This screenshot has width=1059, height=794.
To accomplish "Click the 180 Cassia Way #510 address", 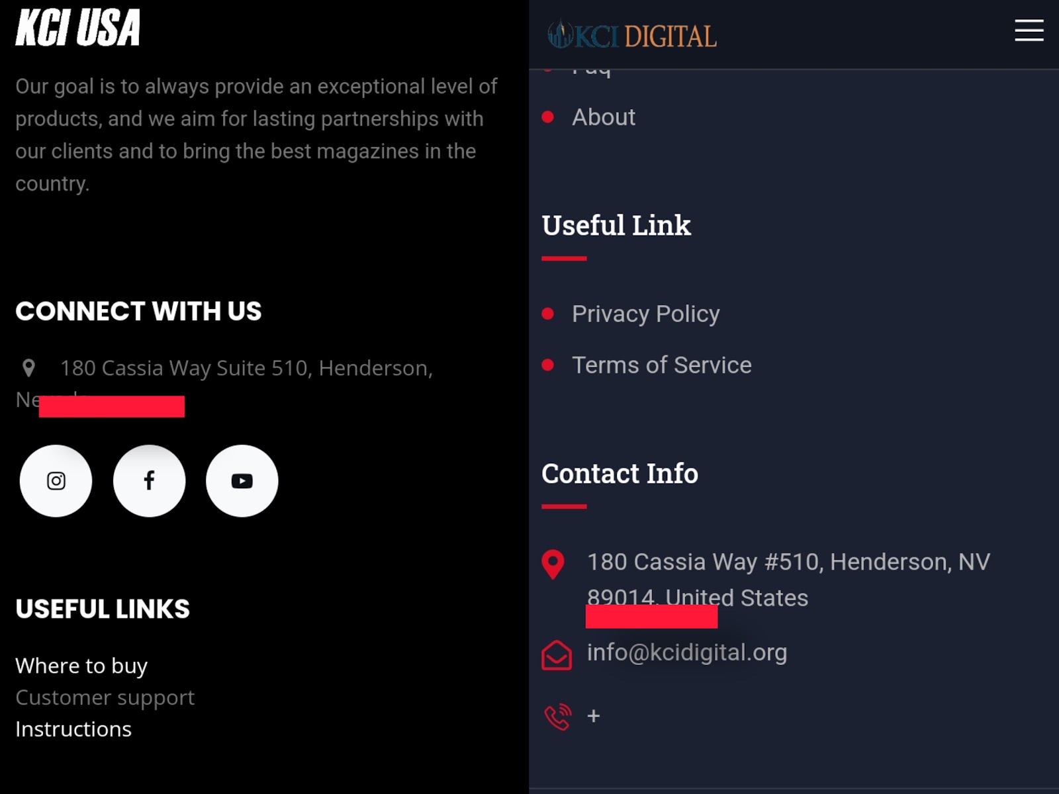I will click(788, 562).
